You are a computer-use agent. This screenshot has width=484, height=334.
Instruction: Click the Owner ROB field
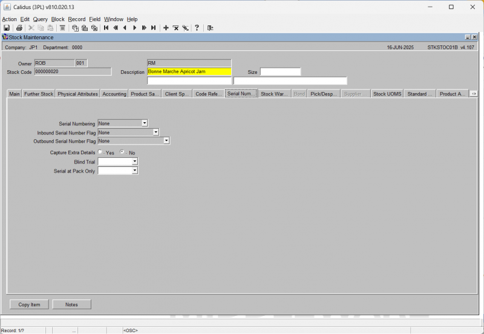click(x=54, y=63)
